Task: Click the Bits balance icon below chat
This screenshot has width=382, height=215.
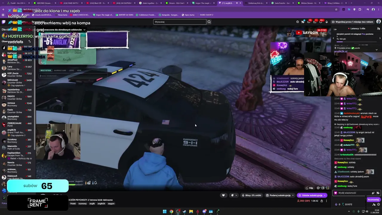Action: point(336,205)
